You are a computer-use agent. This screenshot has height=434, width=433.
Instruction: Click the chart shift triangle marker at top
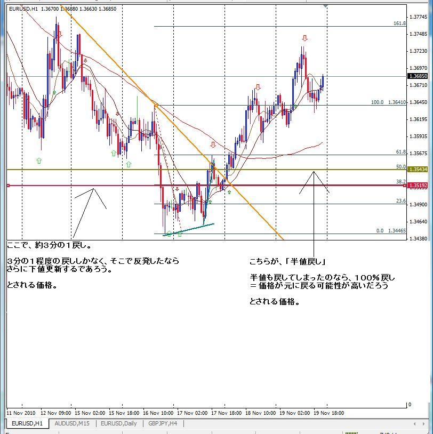click(326, 6)
